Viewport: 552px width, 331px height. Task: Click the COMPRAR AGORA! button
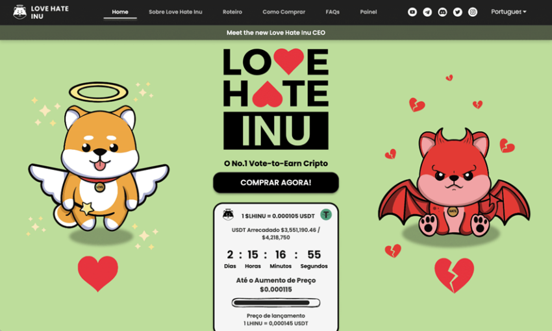coord(276,182)
